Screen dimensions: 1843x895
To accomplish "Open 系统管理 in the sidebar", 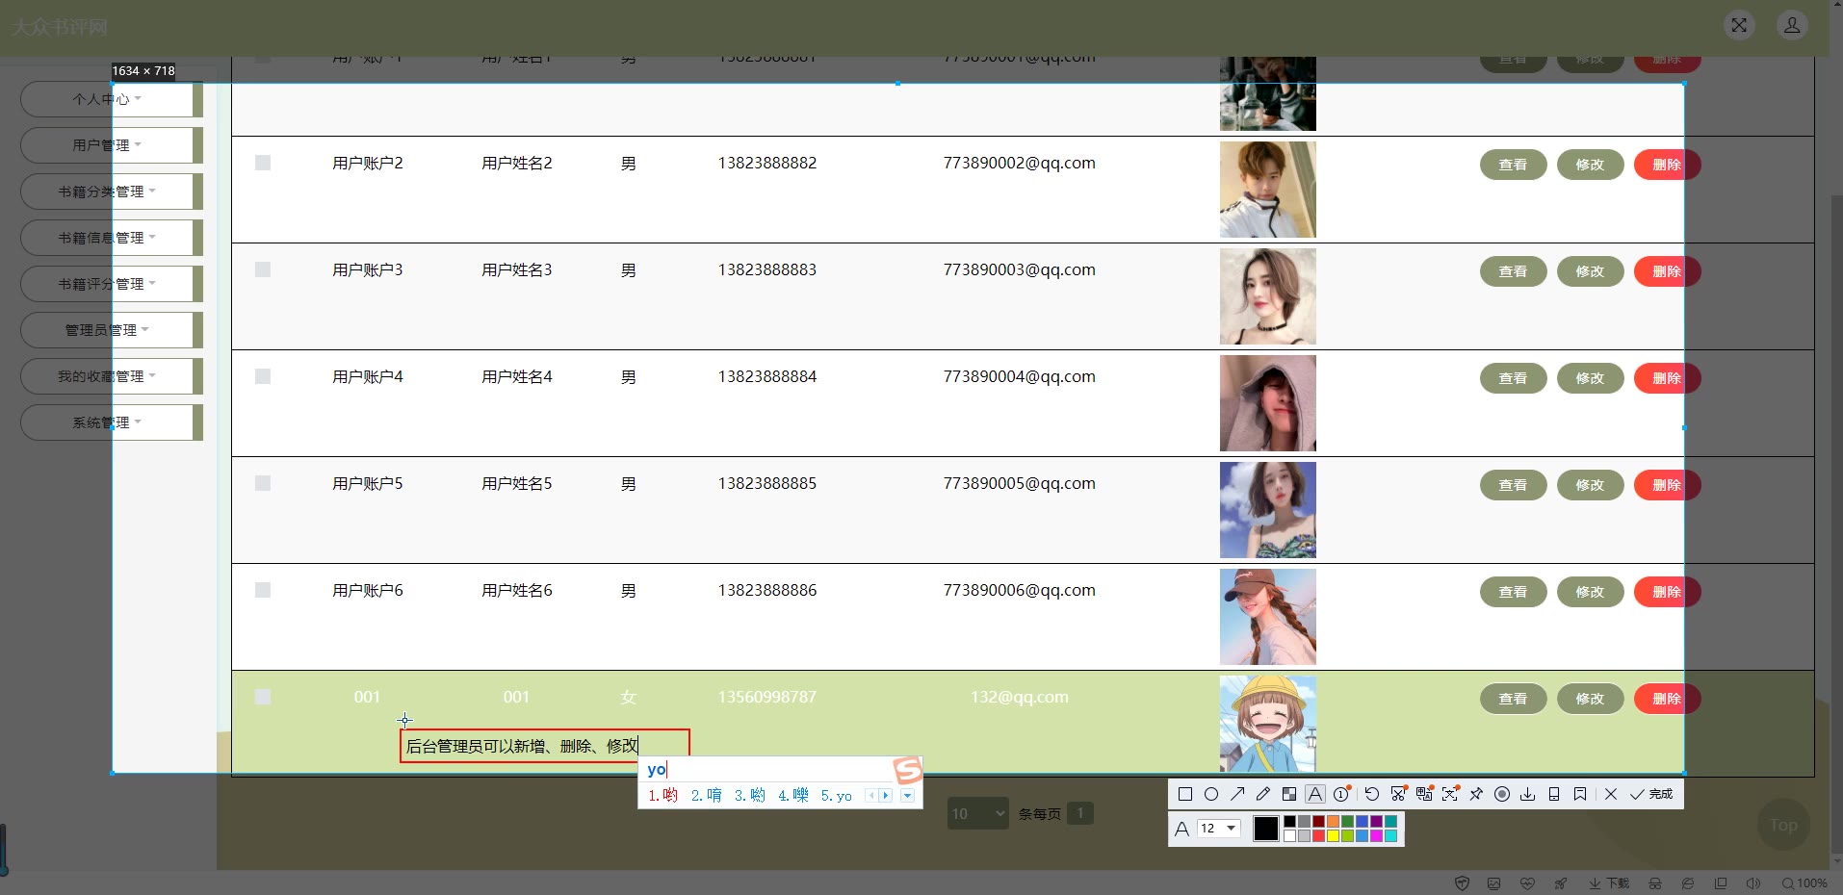I will click(106, 422).
